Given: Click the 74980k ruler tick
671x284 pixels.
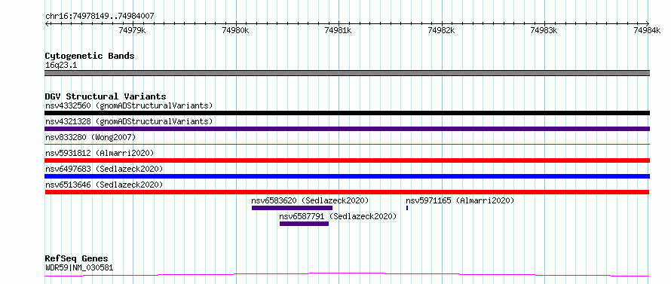Looking at the screenshot, I should pos(236,30).
